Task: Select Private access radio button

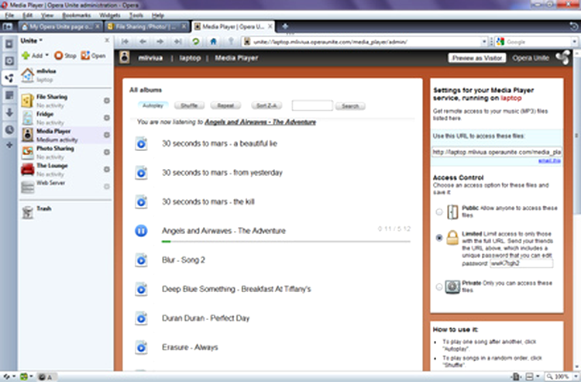Action: click(x=439, y=287)
